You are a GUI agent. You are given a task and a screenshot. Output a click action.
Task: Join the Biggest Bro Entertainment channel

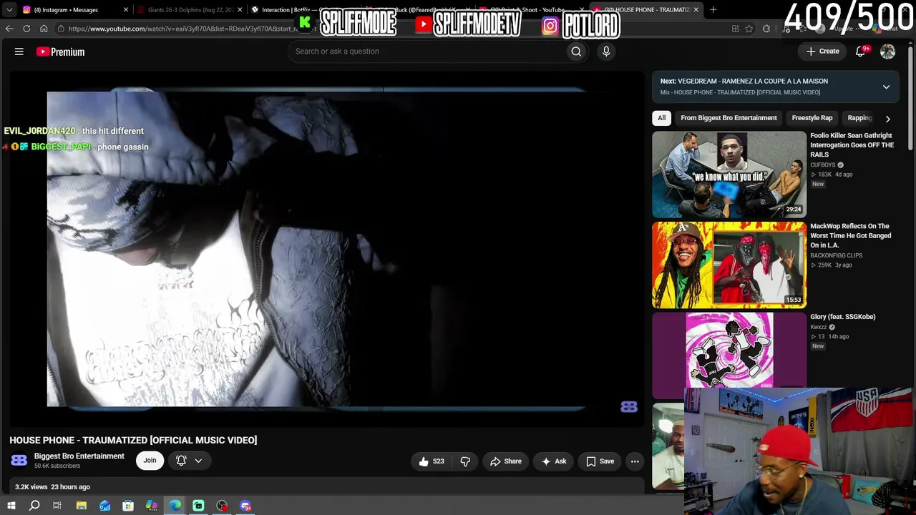click(x=150, y=461)
